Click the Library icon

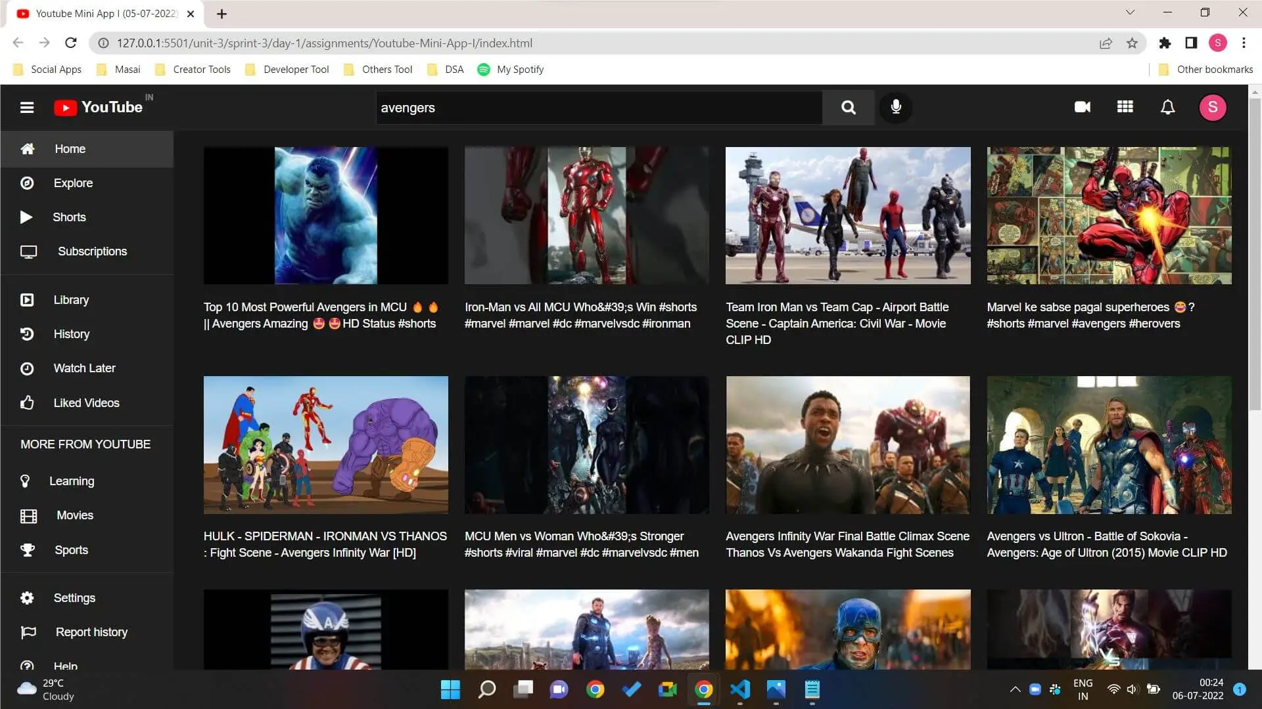pyautogui.click(x=27, y=300)
